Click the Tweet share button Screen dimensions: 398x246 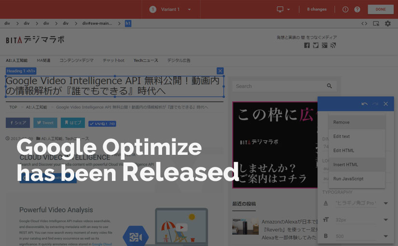coord(45,123)
